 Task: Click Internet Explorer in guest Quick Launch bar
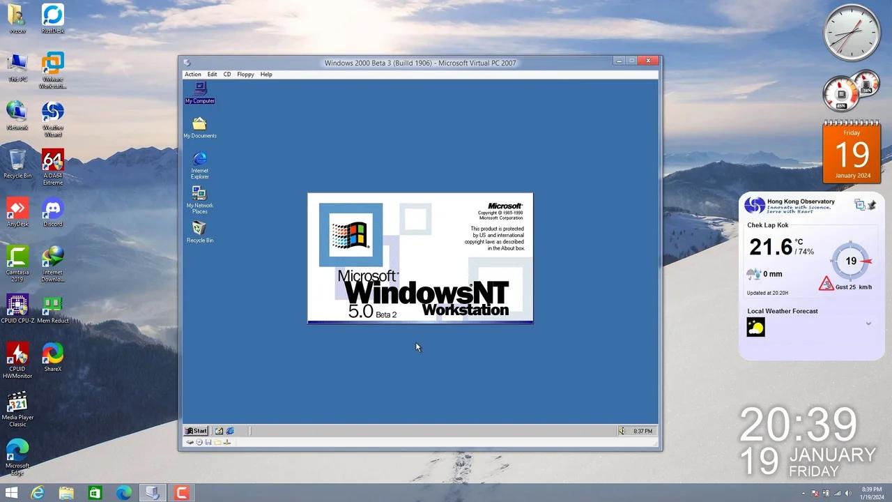(230, 431)
